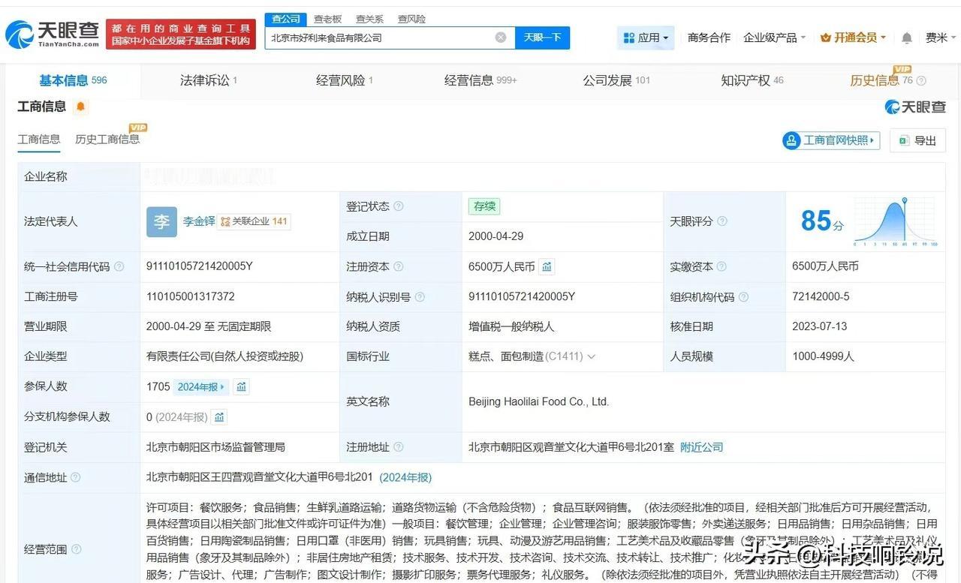Screen dimensions: 961x583
Task: Select the 查关系 search tab
Action: pyautogui.click(x=369, y=19)
